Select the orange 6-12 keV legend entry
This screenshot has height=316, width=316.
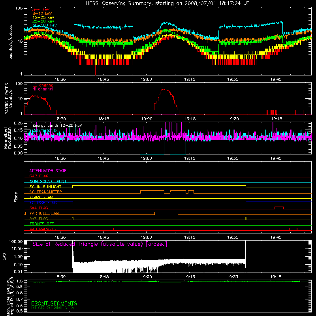pyautogui.click(x=42, y=13)
